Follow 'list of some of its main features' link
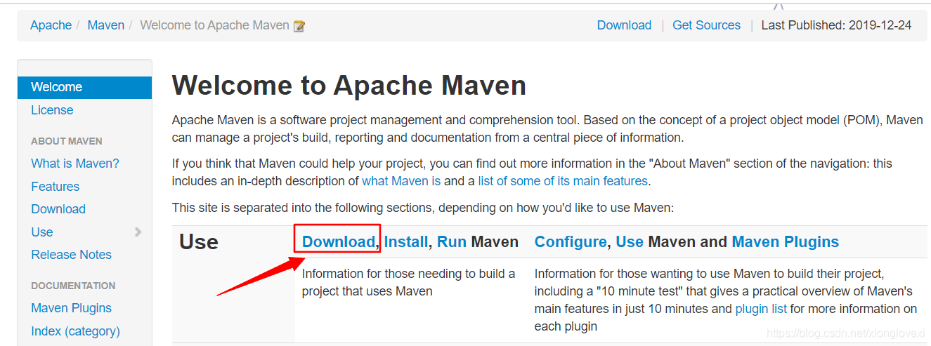 [x=563, y=181]
